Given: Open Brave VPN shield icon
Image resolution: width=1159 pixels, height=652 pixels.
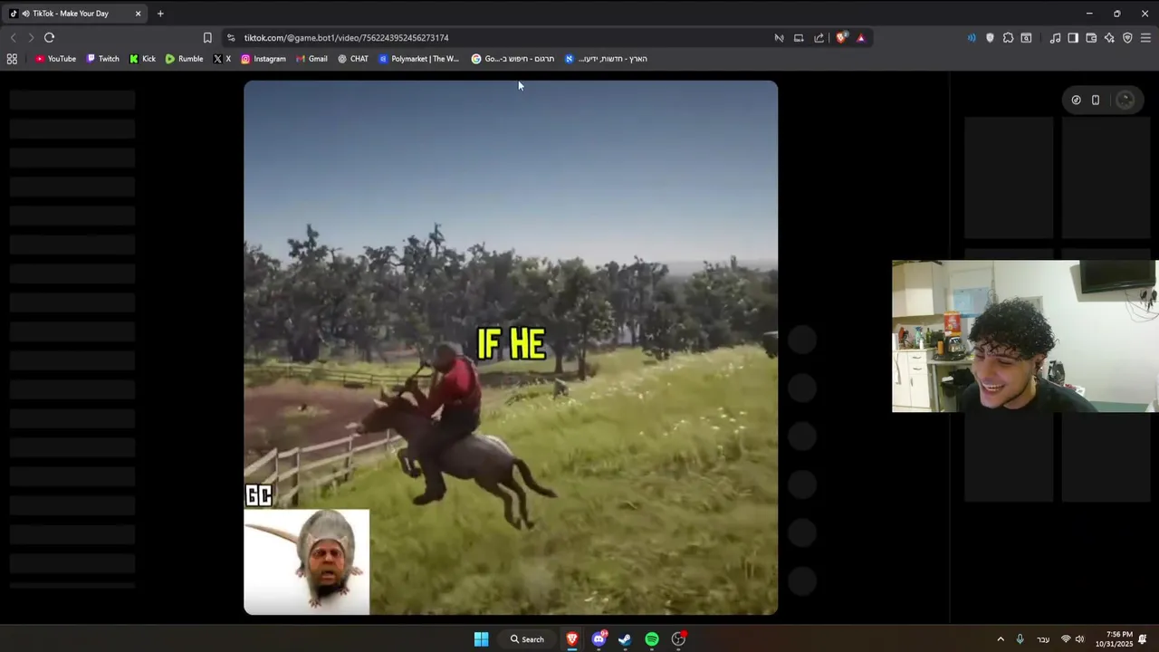Looking at the screenshot, I should pos(1127,38).
